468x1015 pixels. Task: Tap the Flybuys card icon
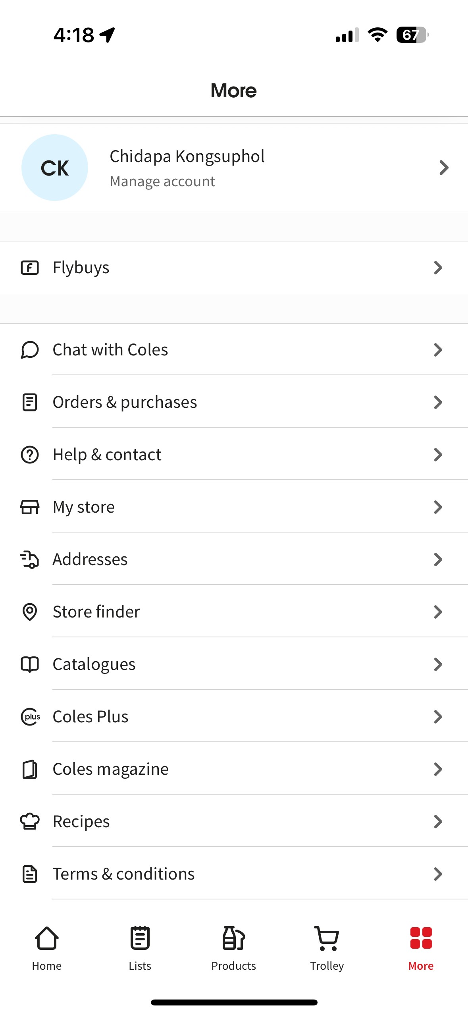click(30, 268)
